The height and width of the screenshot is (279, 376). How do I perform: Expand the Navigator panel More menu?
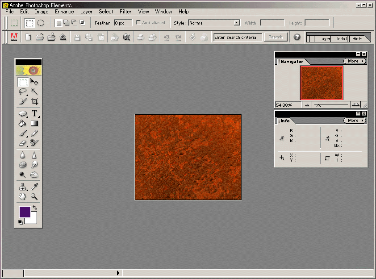(x=355, y=61)
